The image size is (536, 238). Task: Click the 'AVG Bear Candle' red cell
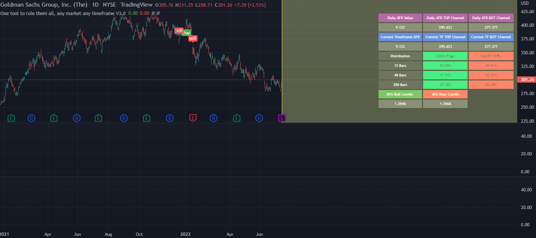pyautogui.click(x=445, y=94)
